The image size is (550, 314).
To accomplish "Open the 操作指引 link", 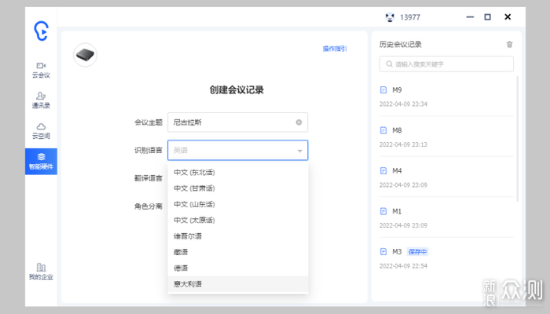I will [335, 49].
